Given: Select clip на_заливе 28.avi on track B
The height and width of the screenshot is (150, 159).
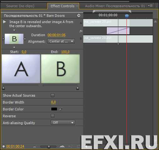Looking at the screenshot, I should pos(118,39).
